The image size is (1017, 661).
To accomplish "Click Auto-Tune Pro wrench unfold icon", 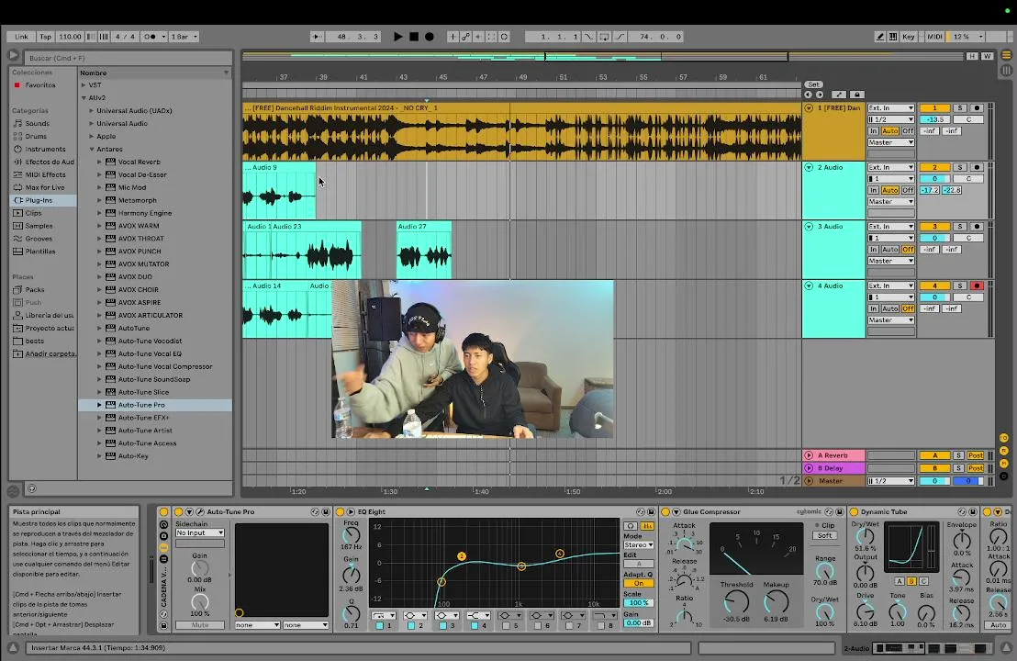I will 200,511.
